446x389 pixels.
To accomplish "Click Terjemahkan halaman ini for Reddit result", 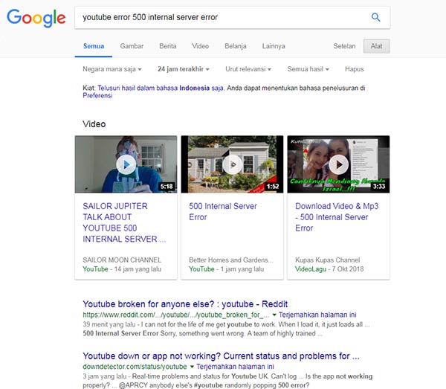I will point(317,315).
